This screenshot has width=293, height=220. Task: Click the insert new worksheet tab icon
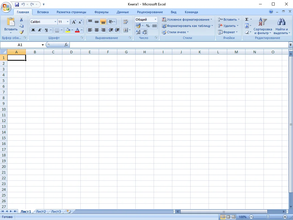tap(69, 212)
